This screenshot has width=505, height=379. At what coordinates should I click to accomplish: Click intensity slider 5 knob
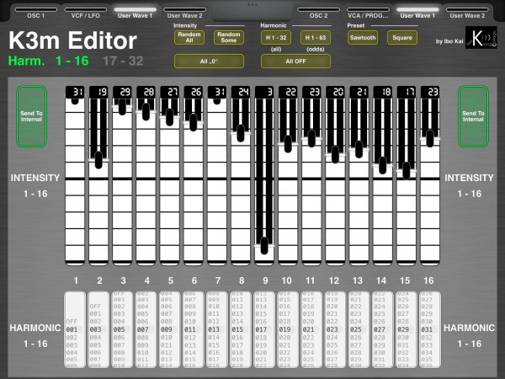point(169,117)
